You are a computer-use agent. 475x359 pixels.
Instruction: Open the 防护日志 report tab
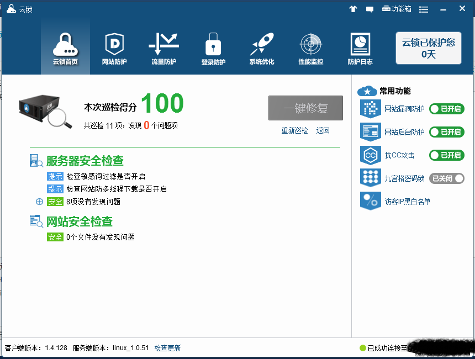[360, 49]
